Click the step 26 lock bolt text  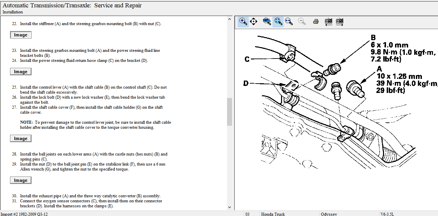93,100
